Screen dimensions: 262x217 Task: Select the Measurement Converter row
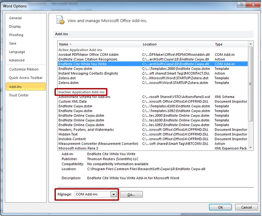tap(153, 144)
